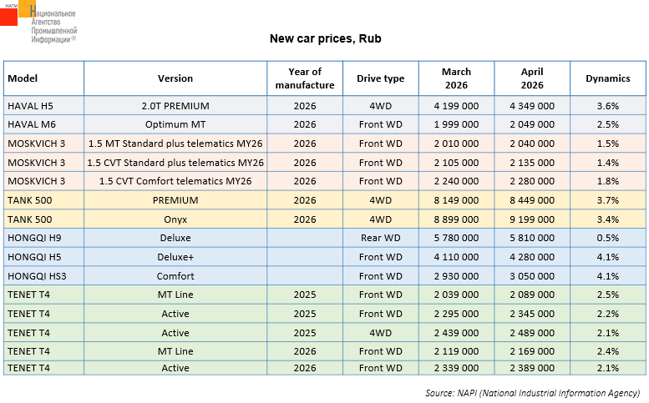Select the Model column header

[x=24, y=78]
